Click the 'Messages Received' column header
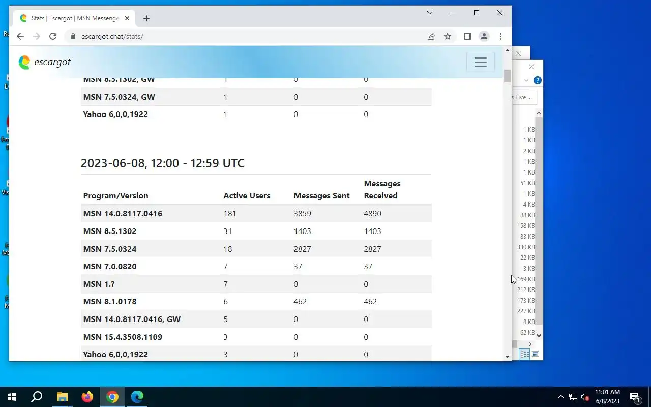 382,190
